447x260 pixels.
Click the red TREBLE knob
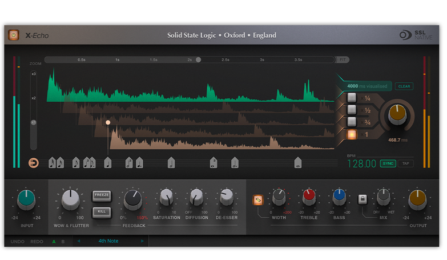[x=309, y=198]
